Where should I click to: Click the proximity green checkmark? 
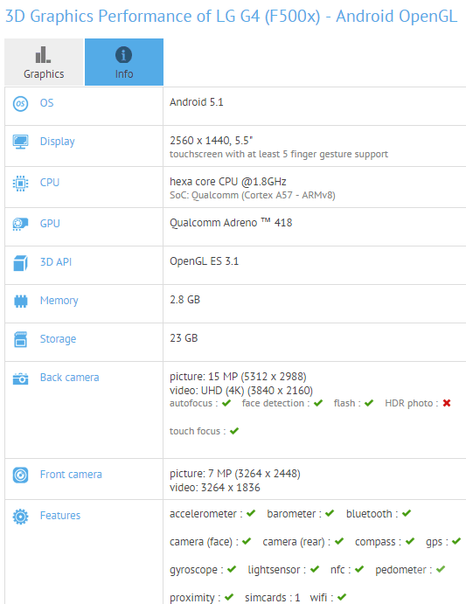(229, 597)
